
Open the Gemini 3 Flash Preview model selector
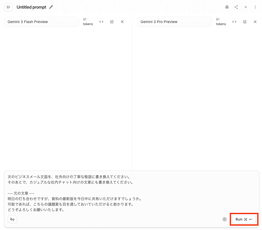pyautogui.click(x=41, y=22)
